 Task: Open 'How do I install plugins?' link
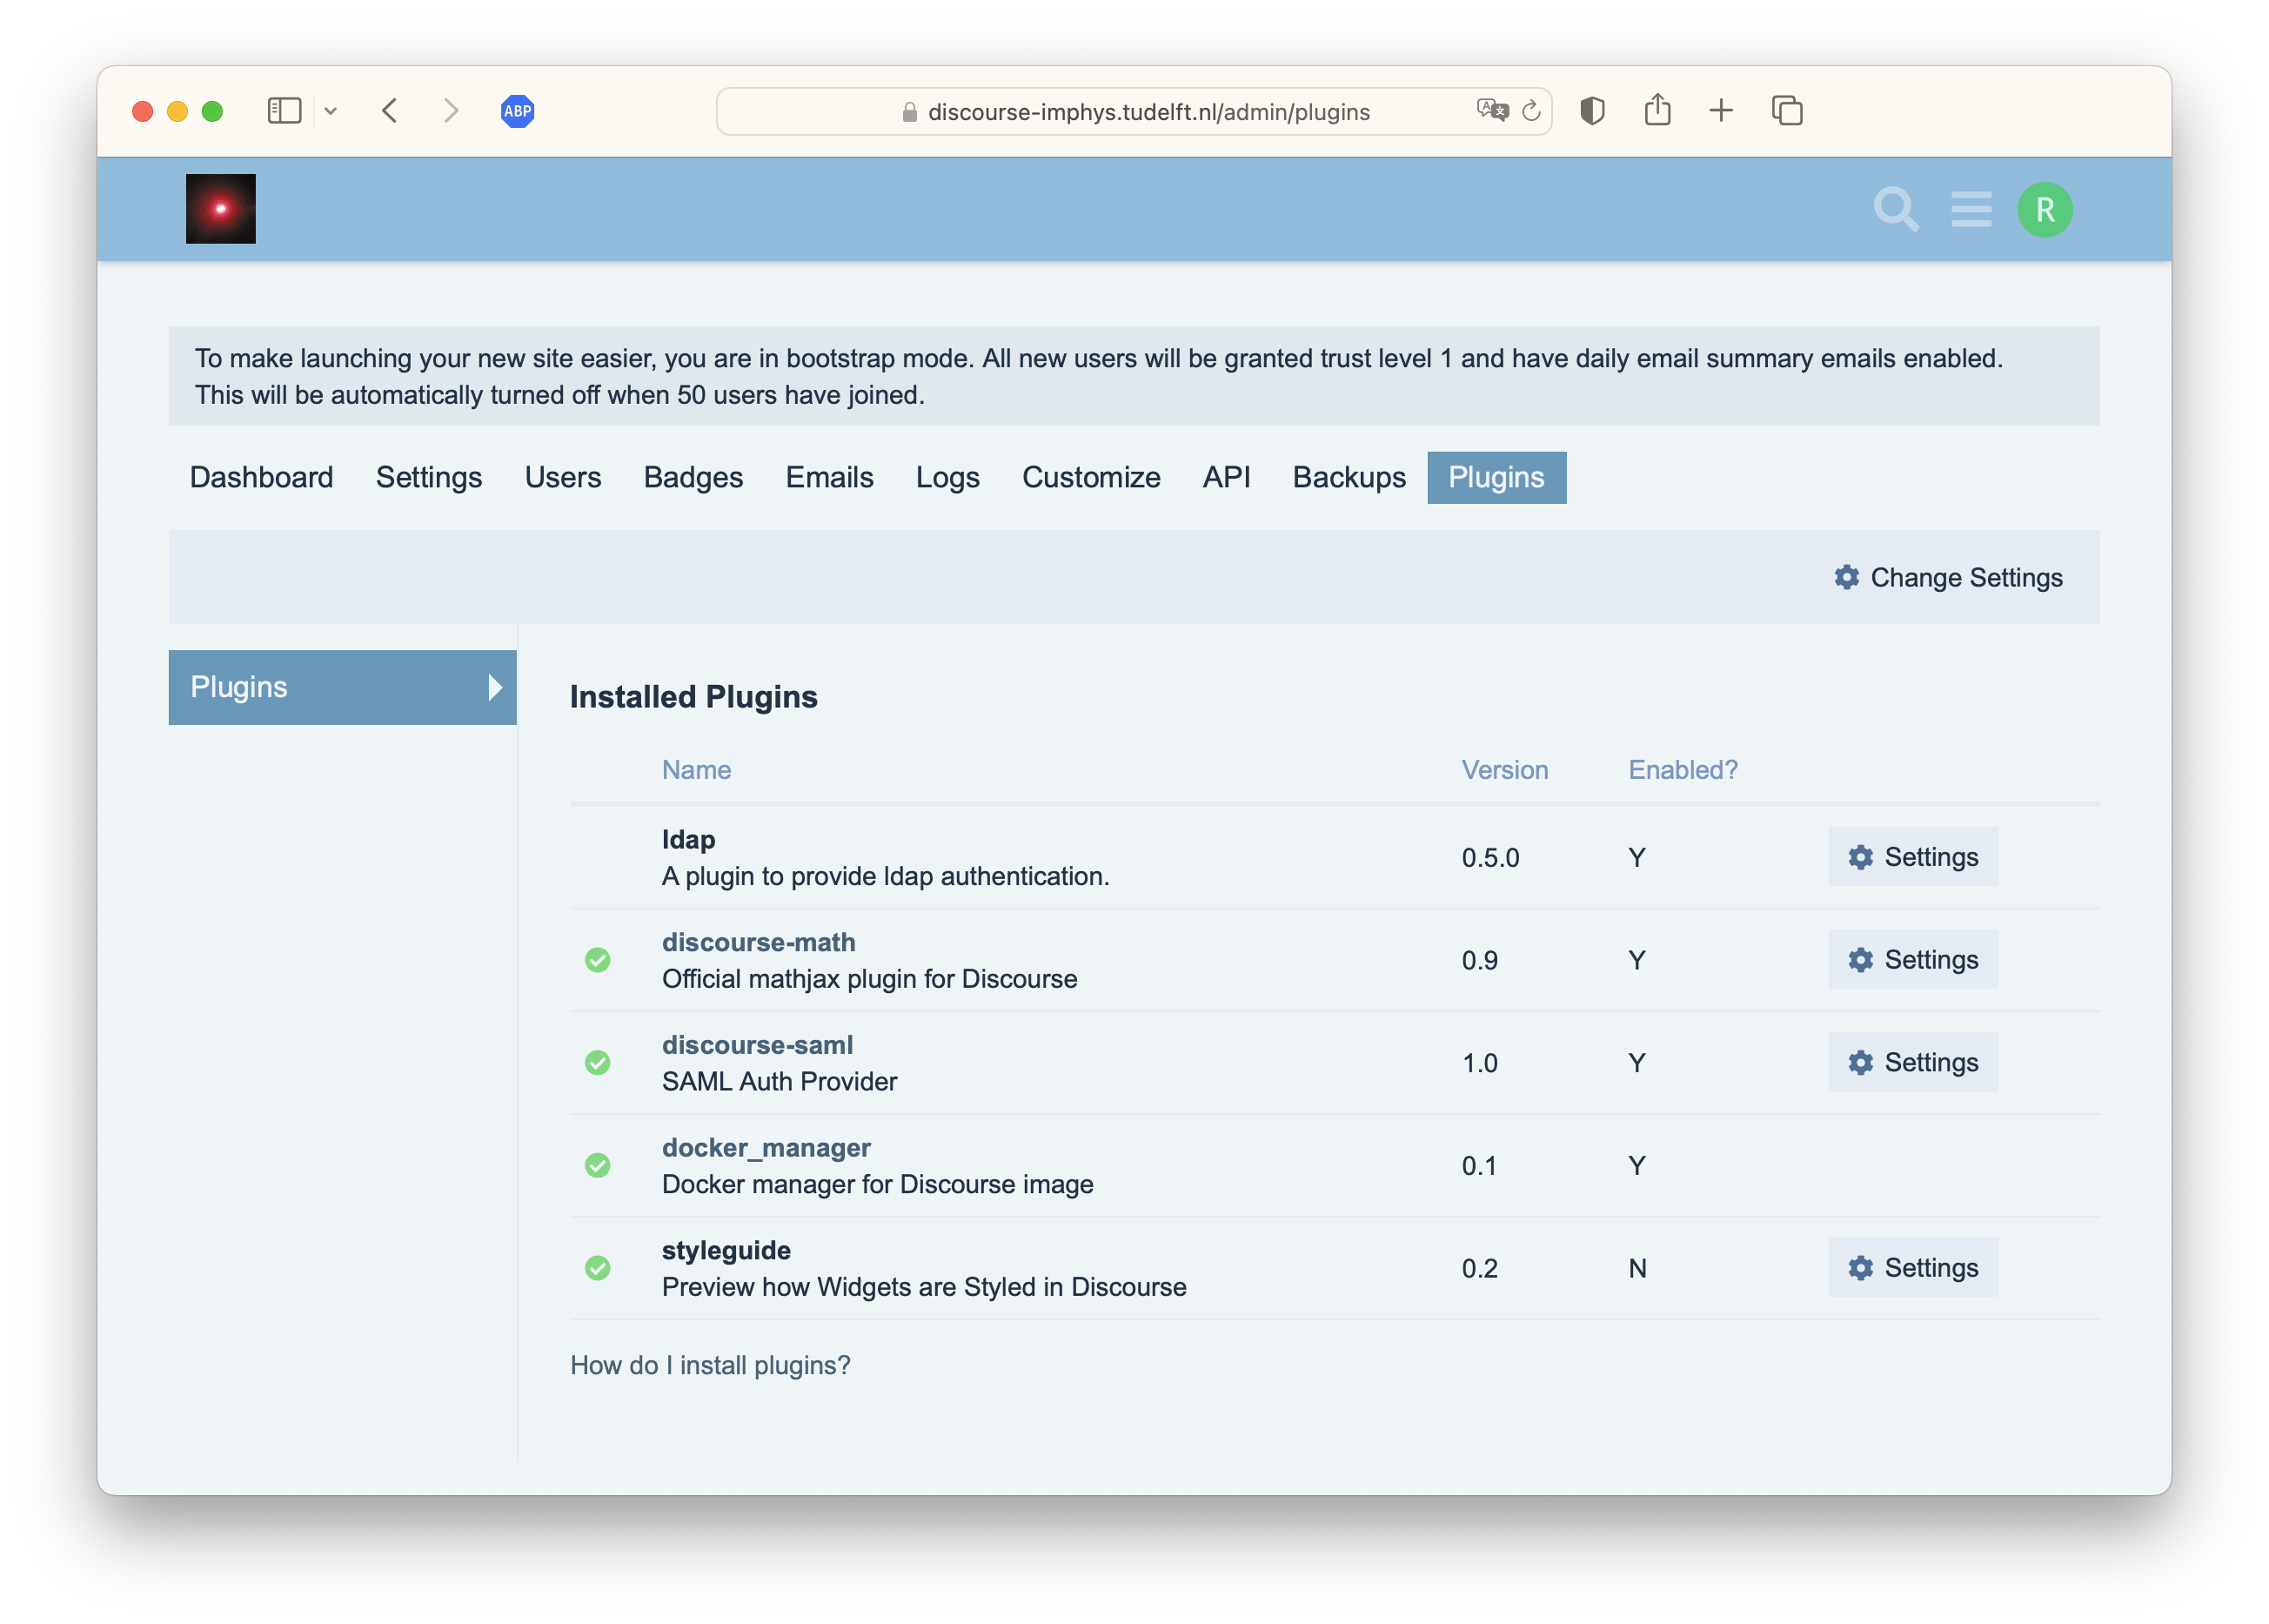710,1365
